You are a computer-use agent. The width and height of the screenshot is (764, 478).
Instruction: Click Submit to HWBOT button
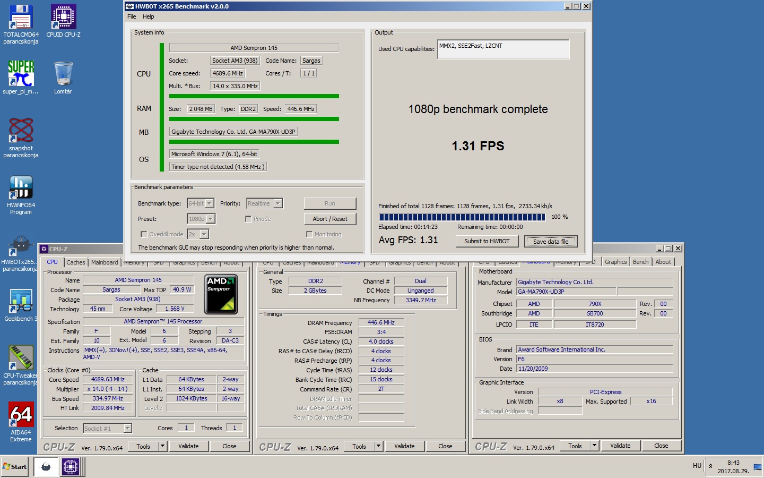[487, 241]
